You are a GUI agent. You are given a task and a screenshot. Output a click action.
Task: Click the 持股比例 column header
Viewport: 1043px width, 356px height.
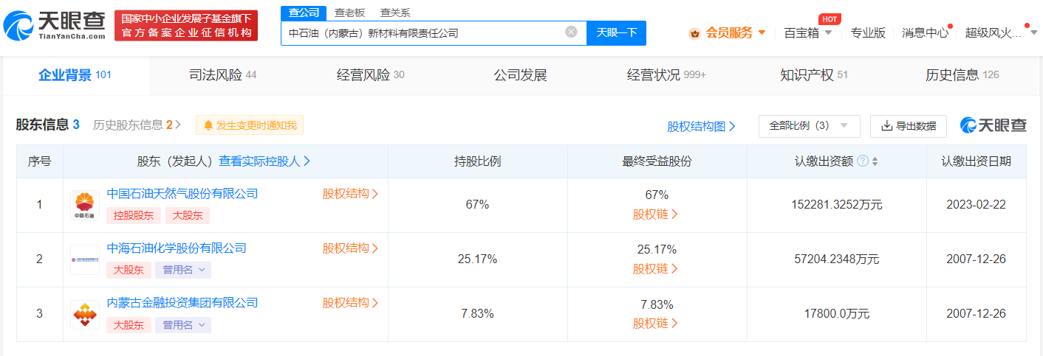coord(477,161)
